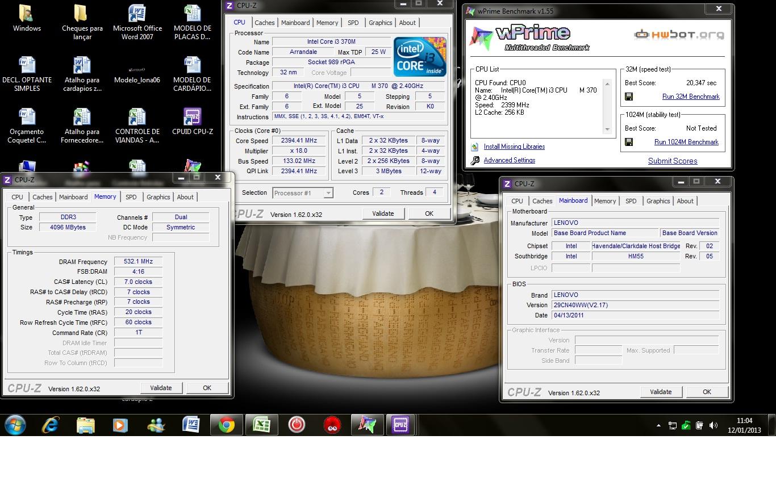Click OK in the Memory CPU-Z window
The height and width of the screenshot is (498, 776).
point(207,388)
